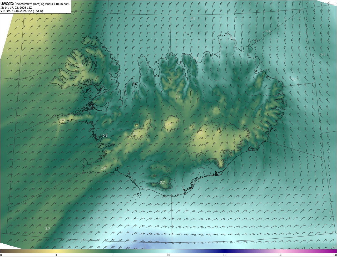Click the colorbar tick label 0
The width and height of the screenshot is (337, 257).
tap(1, 255)
